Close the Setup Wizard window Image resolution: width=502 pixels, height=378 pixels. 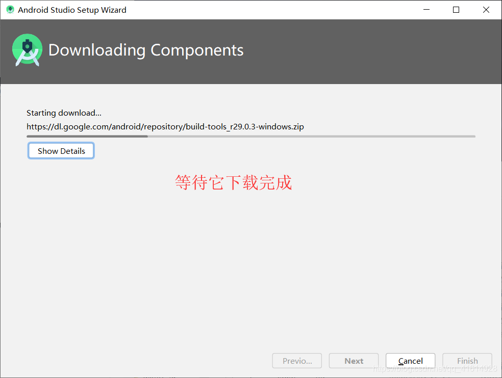tap(486, 10)
